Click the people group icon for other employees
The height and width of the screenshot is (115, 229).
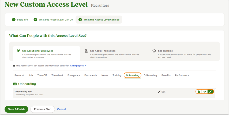click(x=18, y=51)
